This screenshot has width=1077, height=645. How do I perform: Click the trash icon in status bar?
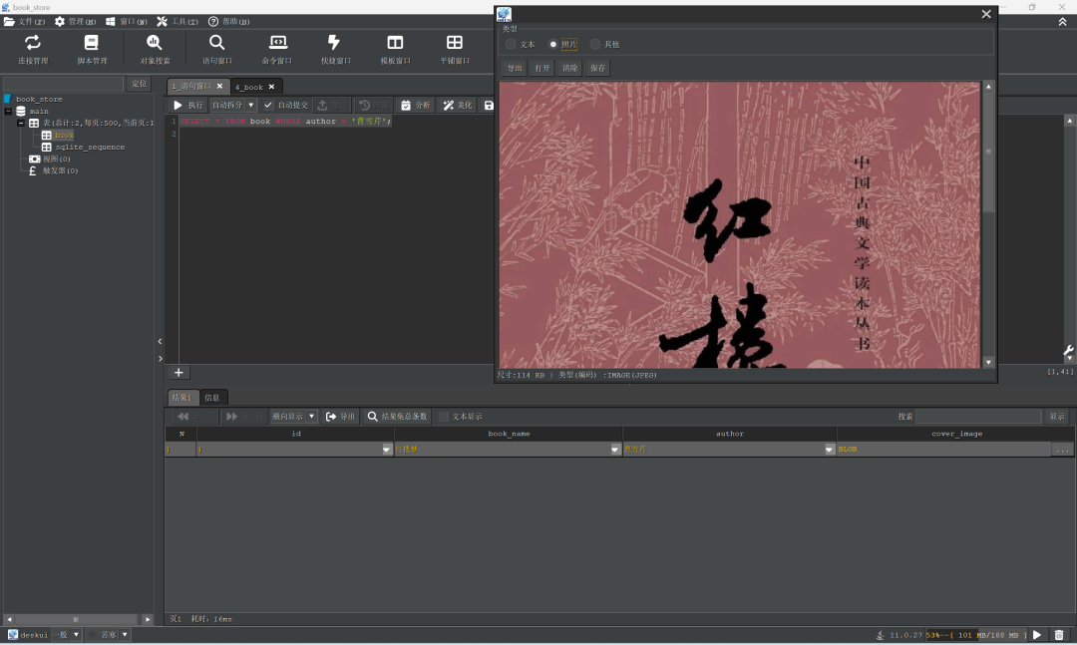[x=1059, y=635]
